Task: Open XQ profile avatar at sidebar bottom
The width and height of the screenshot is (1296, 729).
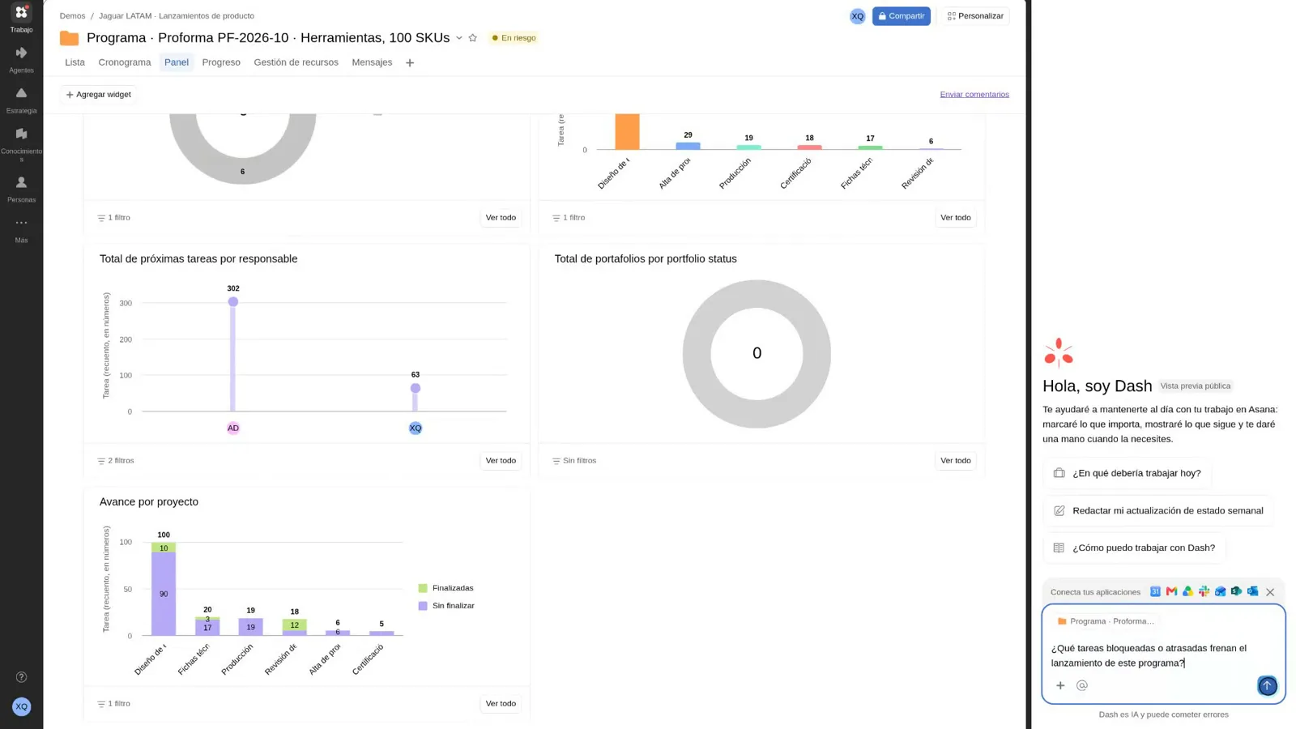Action: pos(21,706)
